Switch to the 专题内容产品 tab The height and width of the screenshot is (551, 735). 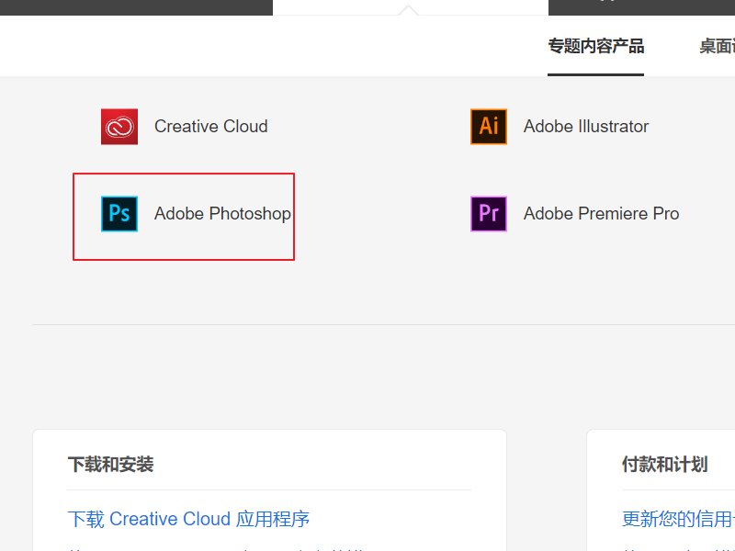click(595, 46)
